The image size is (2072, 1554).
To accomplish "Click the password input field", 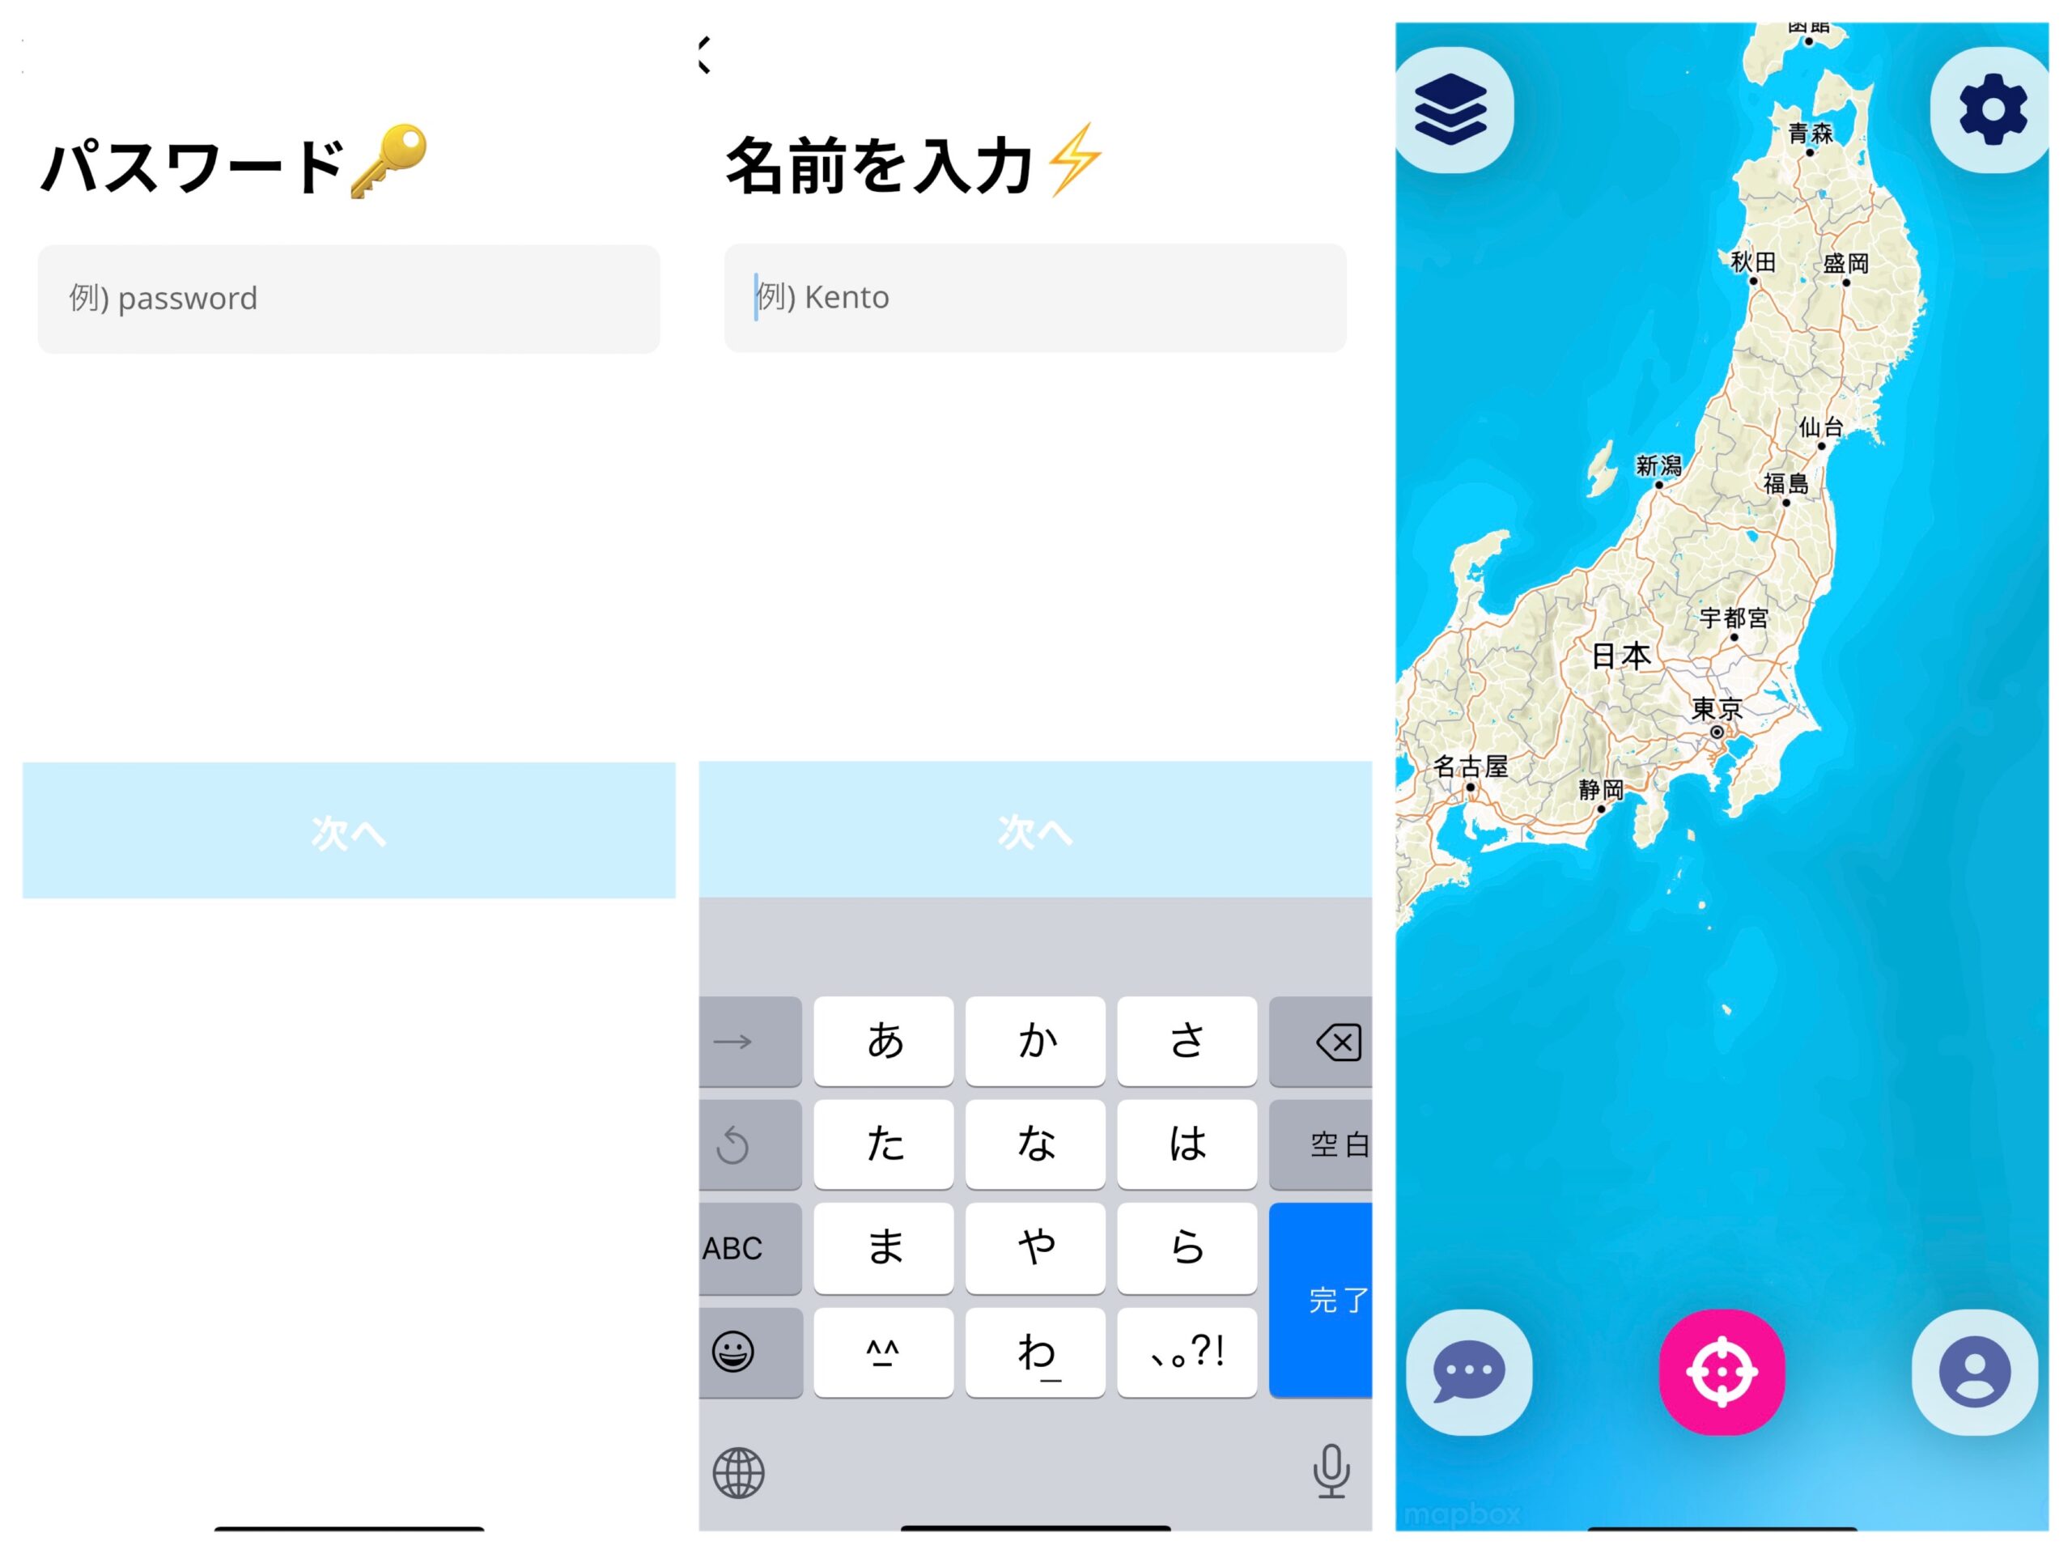I will pyautogui.click(x=344, y=297).
